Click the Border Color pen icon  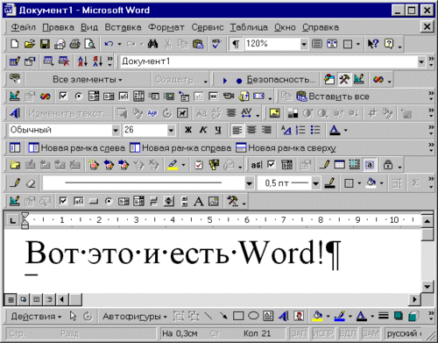(330, 183)
